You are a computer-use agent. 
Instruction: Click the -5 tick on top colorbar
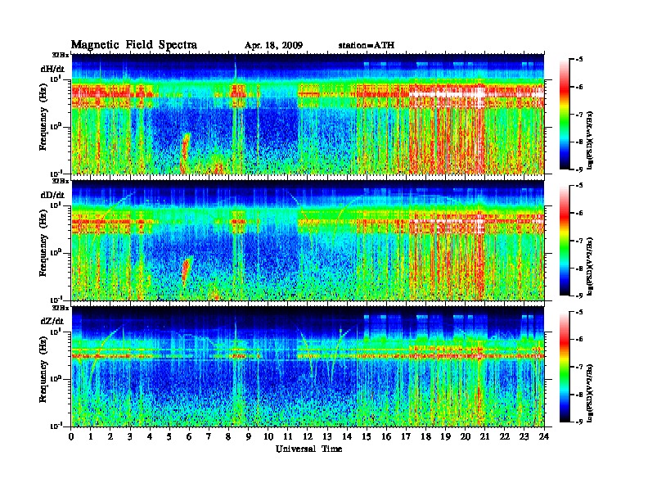(x=580, y=60)
